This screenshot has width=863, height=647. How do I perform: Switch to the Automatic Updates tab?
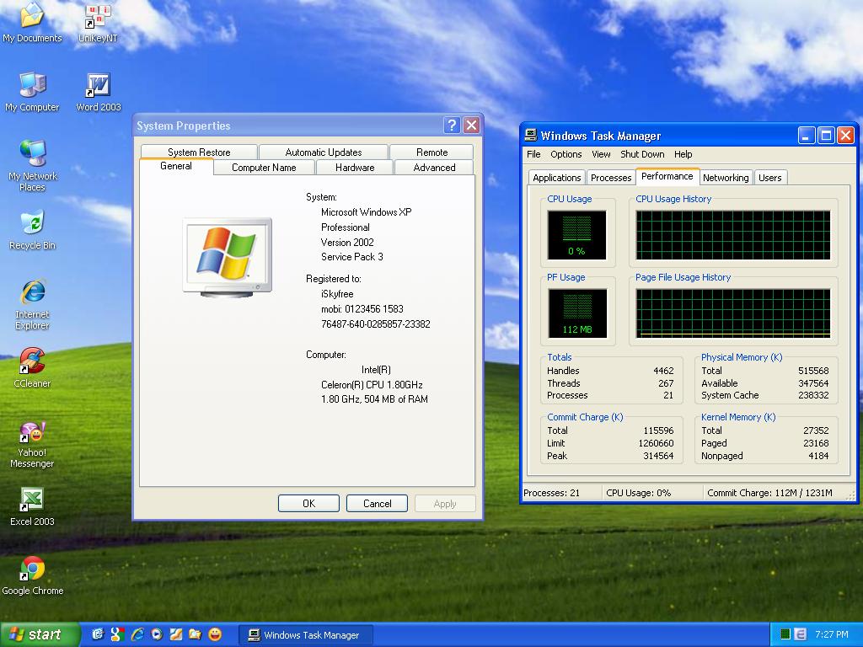(324, 152)
